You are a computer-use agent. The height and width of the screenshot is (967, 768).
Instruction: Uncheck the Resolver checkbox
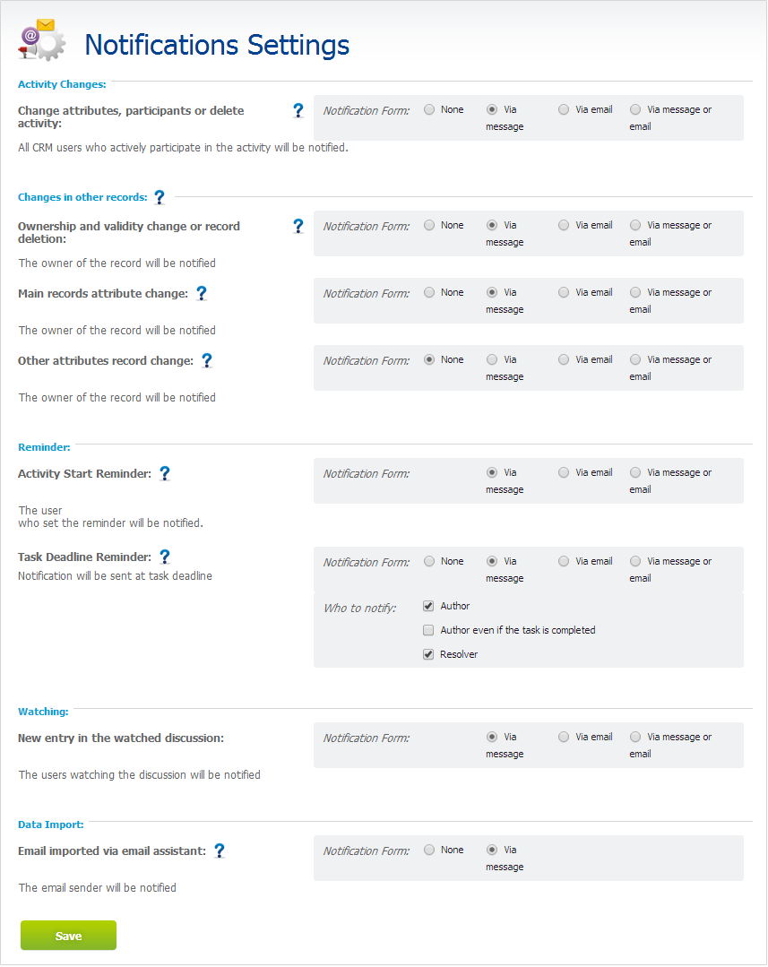pos(428,654)
